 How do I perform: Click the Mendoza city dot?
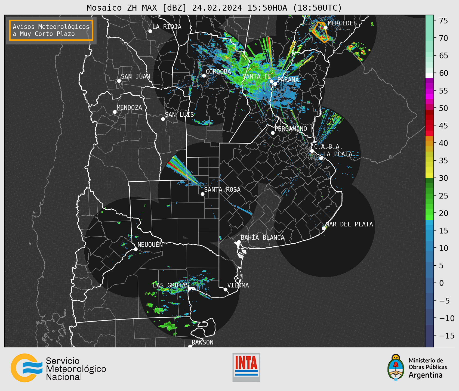tap(115, 112)
